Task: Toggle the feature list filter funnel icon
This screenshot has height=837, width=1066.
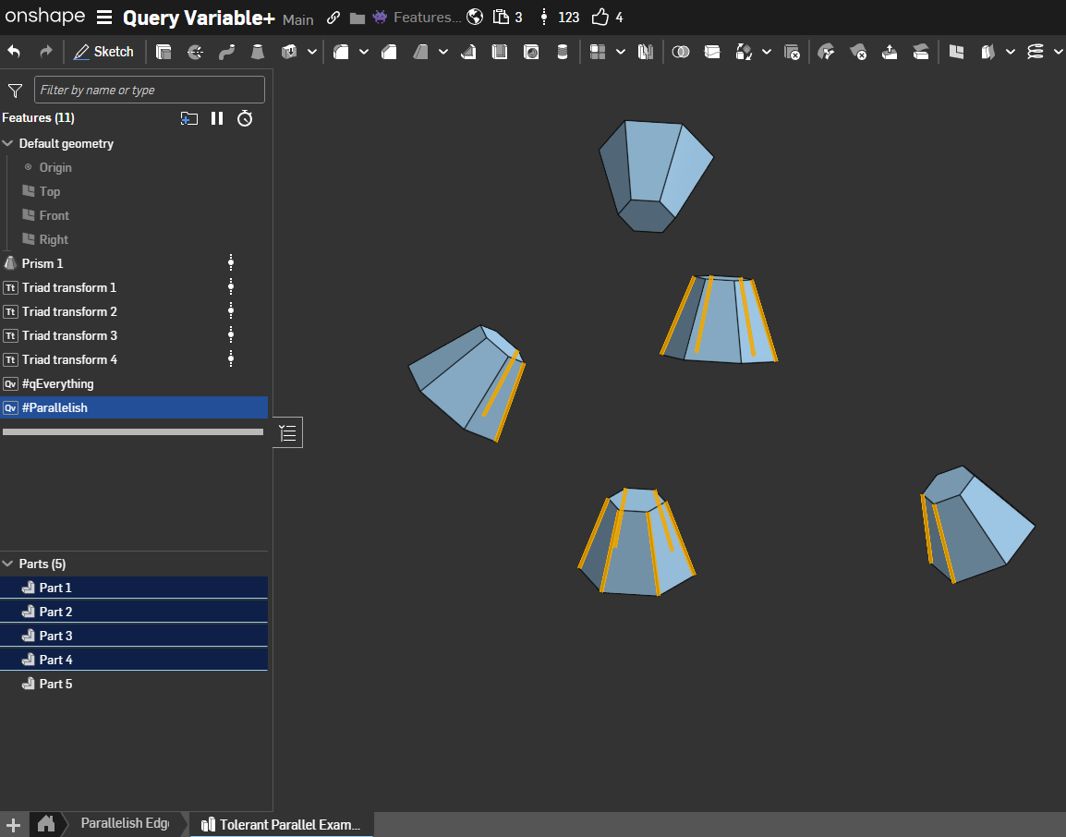Action: (x=15, y=91)
